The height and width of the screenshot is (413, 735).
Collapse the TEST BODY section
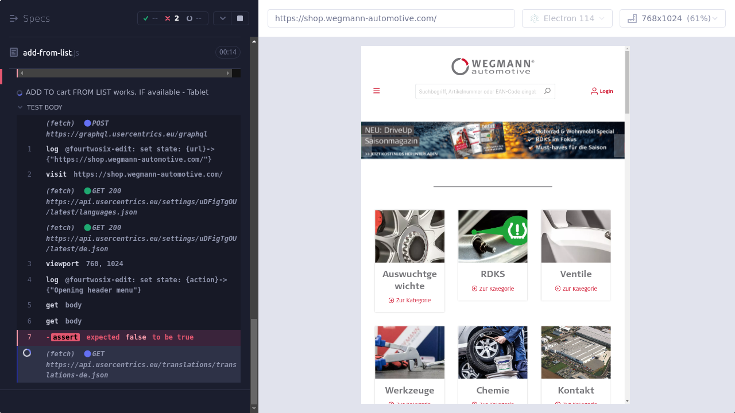(20, 107)
